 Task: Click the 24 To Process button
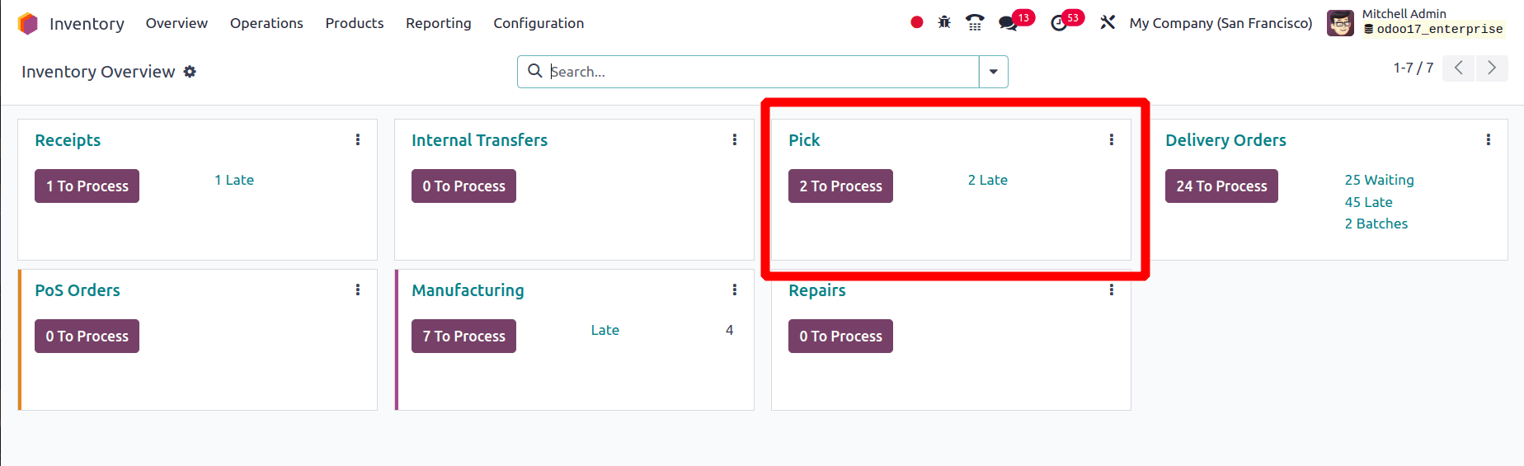pyautogui.click(x=1221, y=186)
